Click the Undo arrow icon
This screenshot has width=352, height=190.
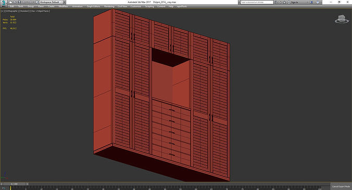point(24,2)
